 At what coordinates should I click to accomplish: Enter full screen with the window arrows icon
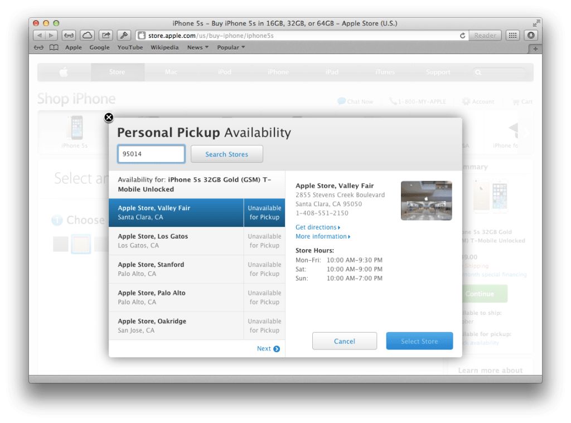click(536, 23)
